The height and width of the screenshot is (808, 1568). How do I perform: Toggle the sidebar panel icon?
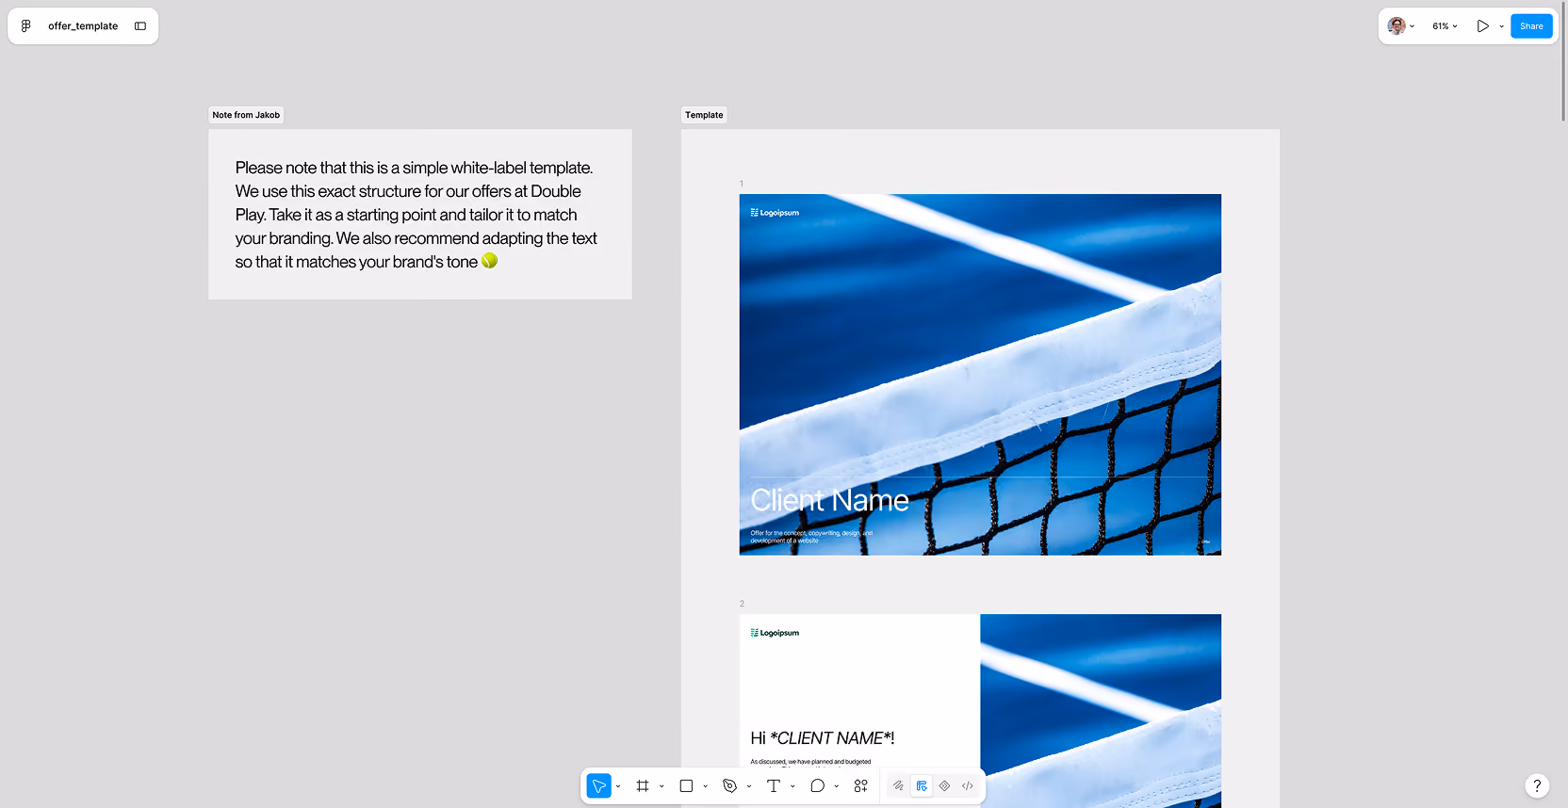(x=140, y=26)
